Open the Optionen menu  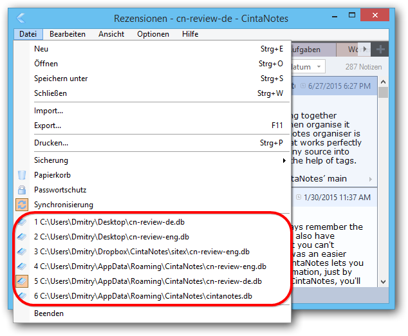[153, 34]
